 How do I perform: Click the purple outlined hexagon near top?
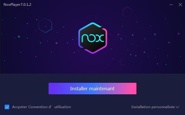click(x=127, y=12)
